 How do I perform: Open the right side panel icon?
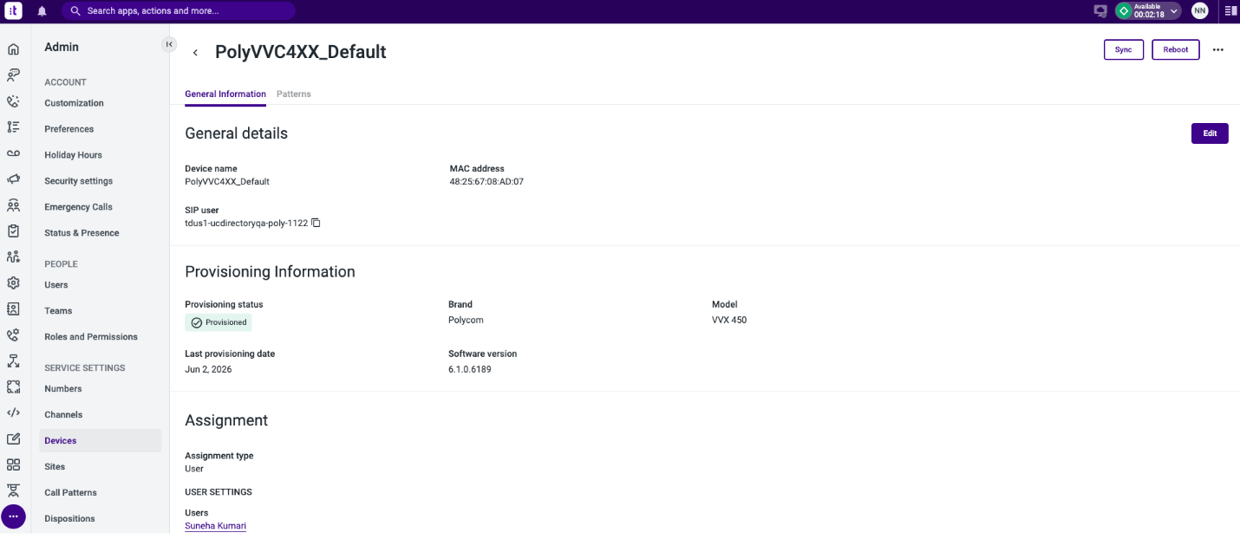pos(1230,11)
